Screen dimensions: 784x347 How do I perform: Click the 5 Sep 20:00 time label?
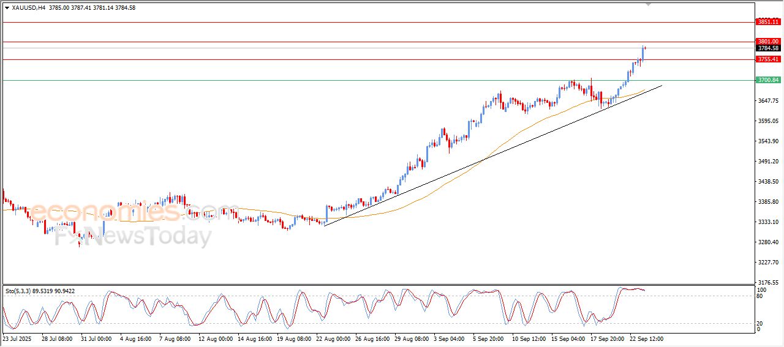click(489, 338)
